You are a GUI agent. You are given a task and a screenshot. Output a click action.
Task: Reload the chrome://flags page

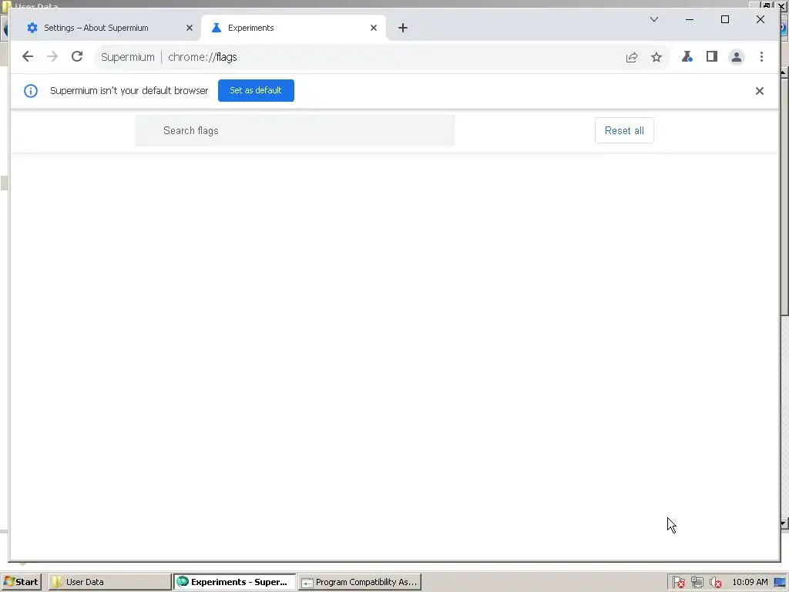[77, 56]
